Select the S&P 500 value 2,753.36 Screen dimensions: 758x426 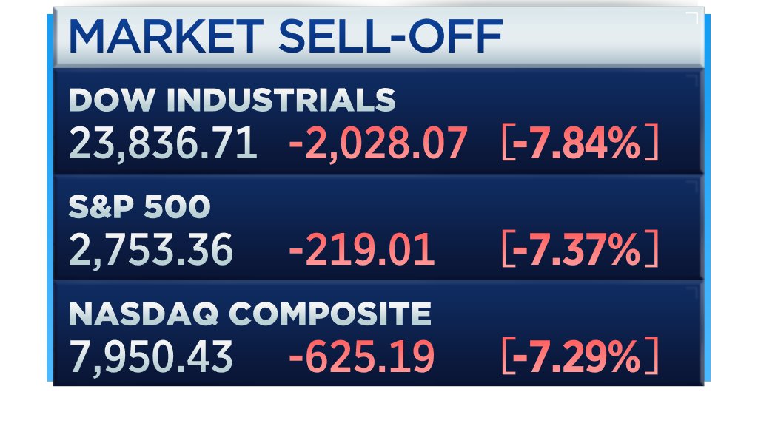point(151,250)
